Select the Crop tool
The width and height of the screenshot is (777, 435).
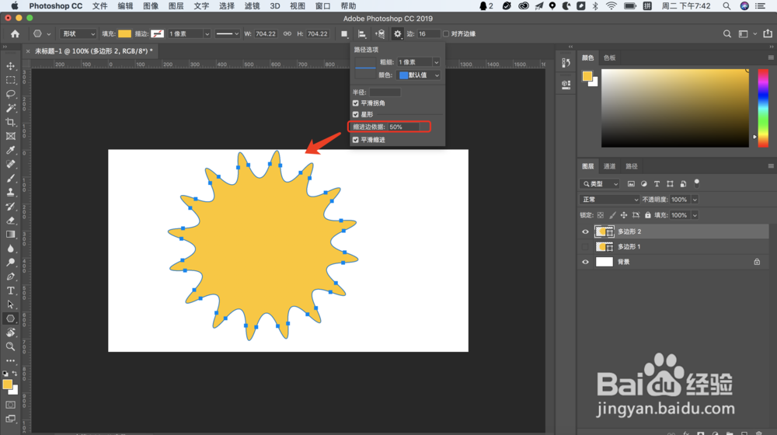coord(10,123)
